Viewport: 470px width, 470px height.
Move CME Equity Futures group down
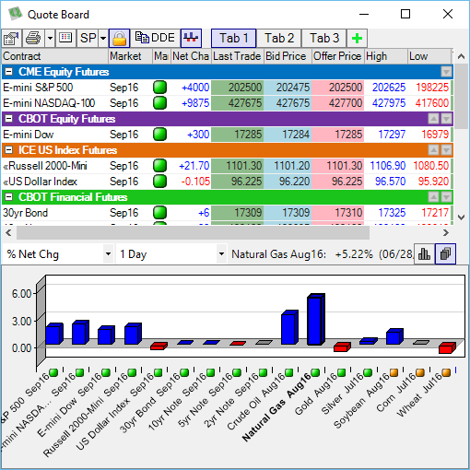446,72
